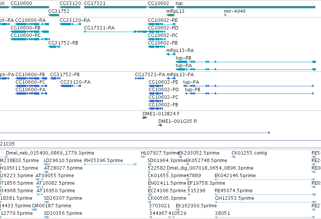Select the purple DME1-001G05.R arrow glyph
The height and width of the screenshot is (219, 321).
pyautogui.click(x=160, y=125)
